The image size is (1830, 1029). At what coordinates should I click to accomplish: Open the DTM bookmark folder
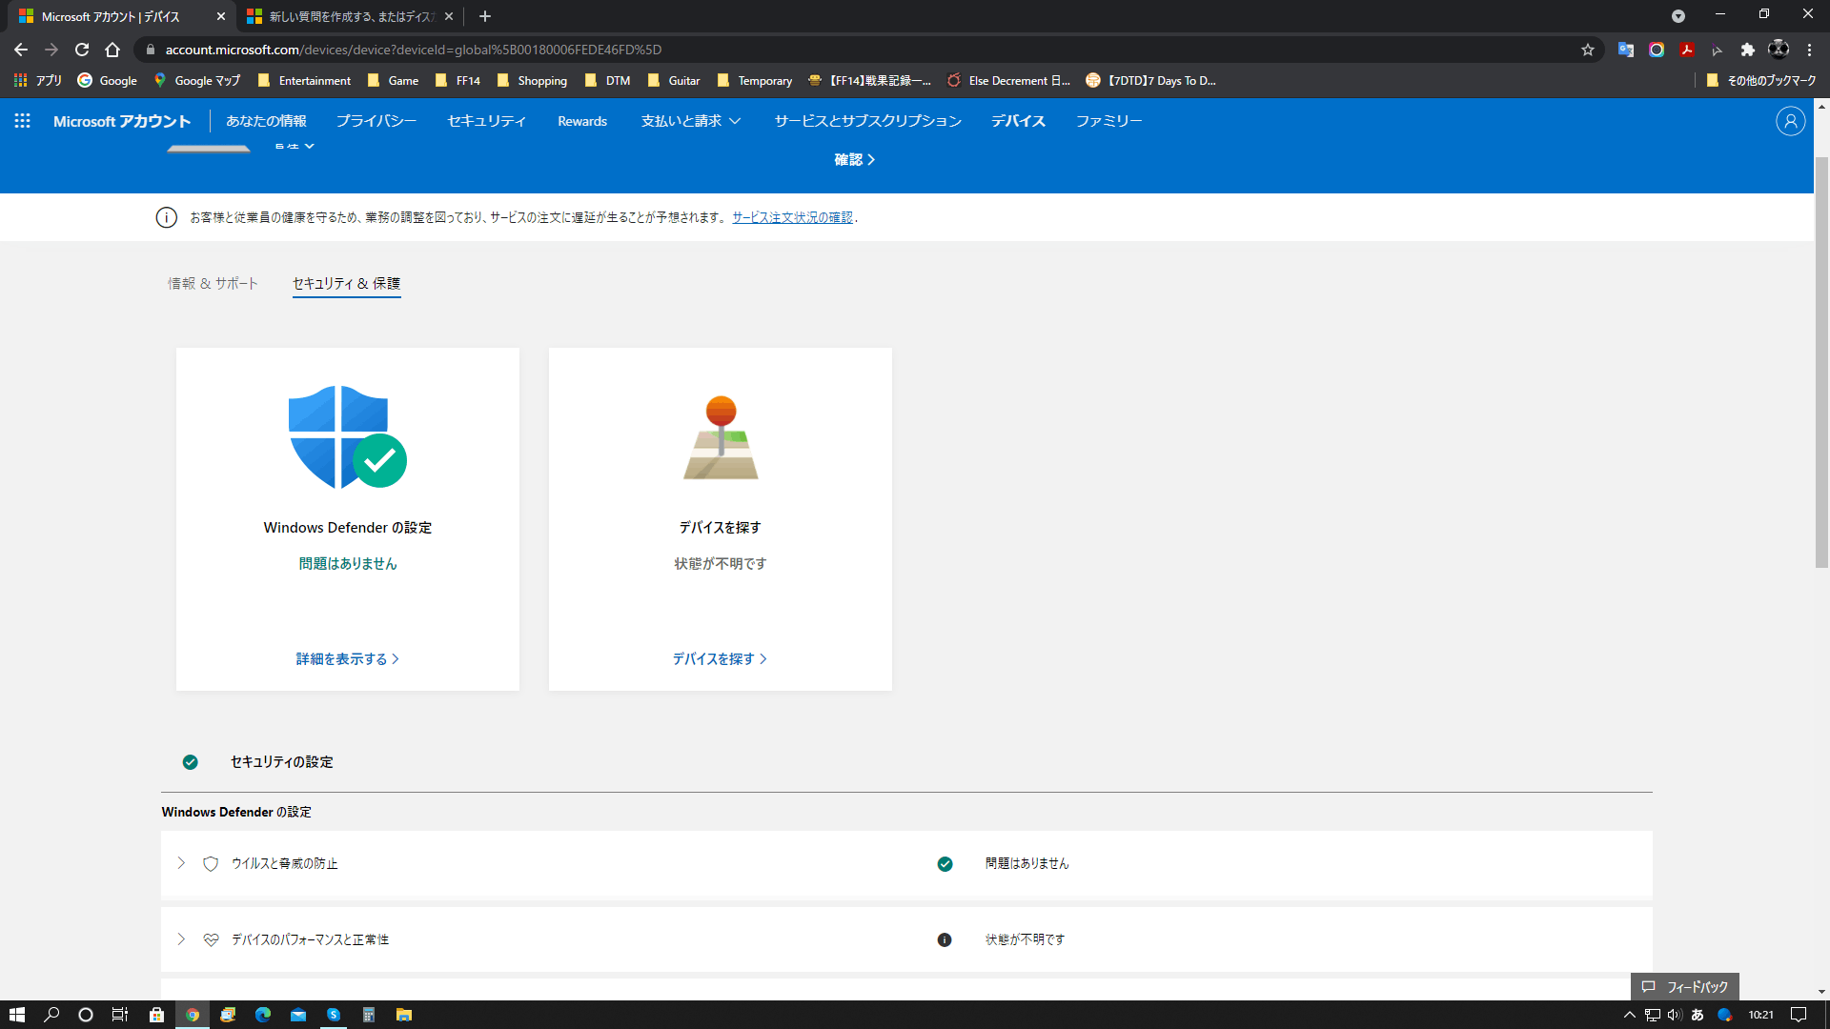[608, 81]
